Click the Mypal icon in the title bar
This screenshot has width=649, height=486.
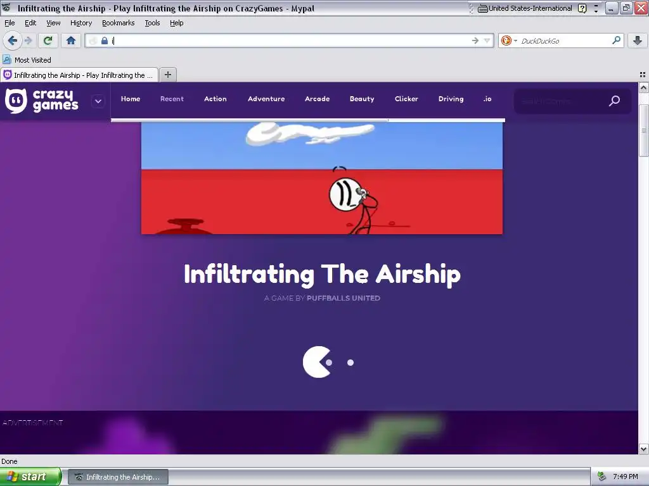tap(6, 8)
